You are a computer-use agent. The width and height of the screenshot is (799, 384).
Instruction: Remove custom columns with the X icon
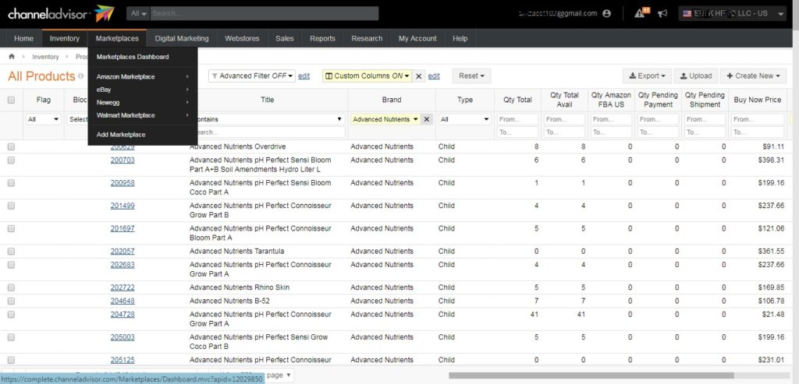tap(418, 76)
